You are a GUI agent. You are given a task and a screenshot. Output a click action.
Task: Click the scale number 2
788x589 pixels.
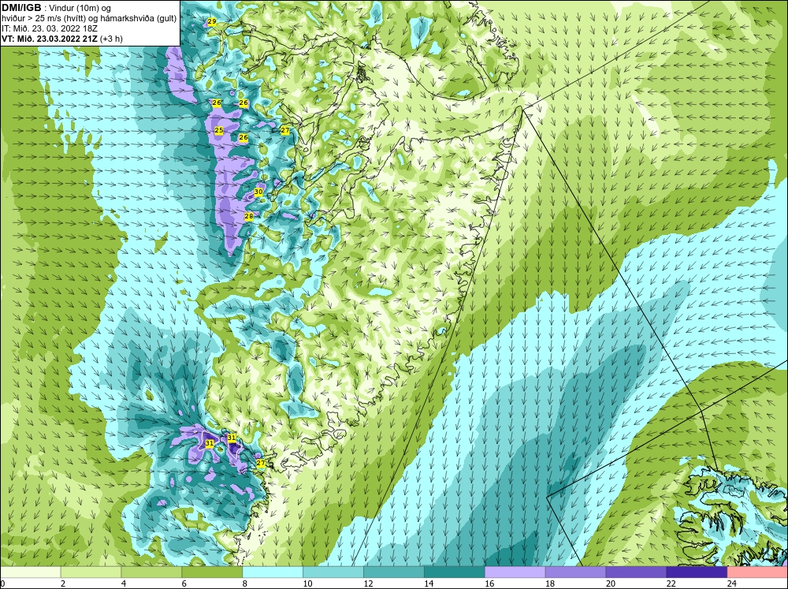[x=63, y=583]
